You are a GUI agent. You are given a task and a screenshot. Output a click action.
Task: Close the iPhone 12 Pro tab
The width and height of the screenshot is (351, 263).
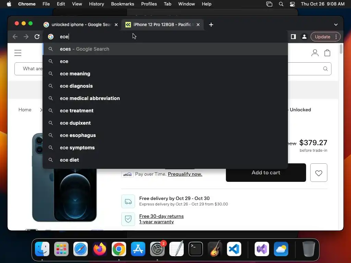[x=198, y=25]
